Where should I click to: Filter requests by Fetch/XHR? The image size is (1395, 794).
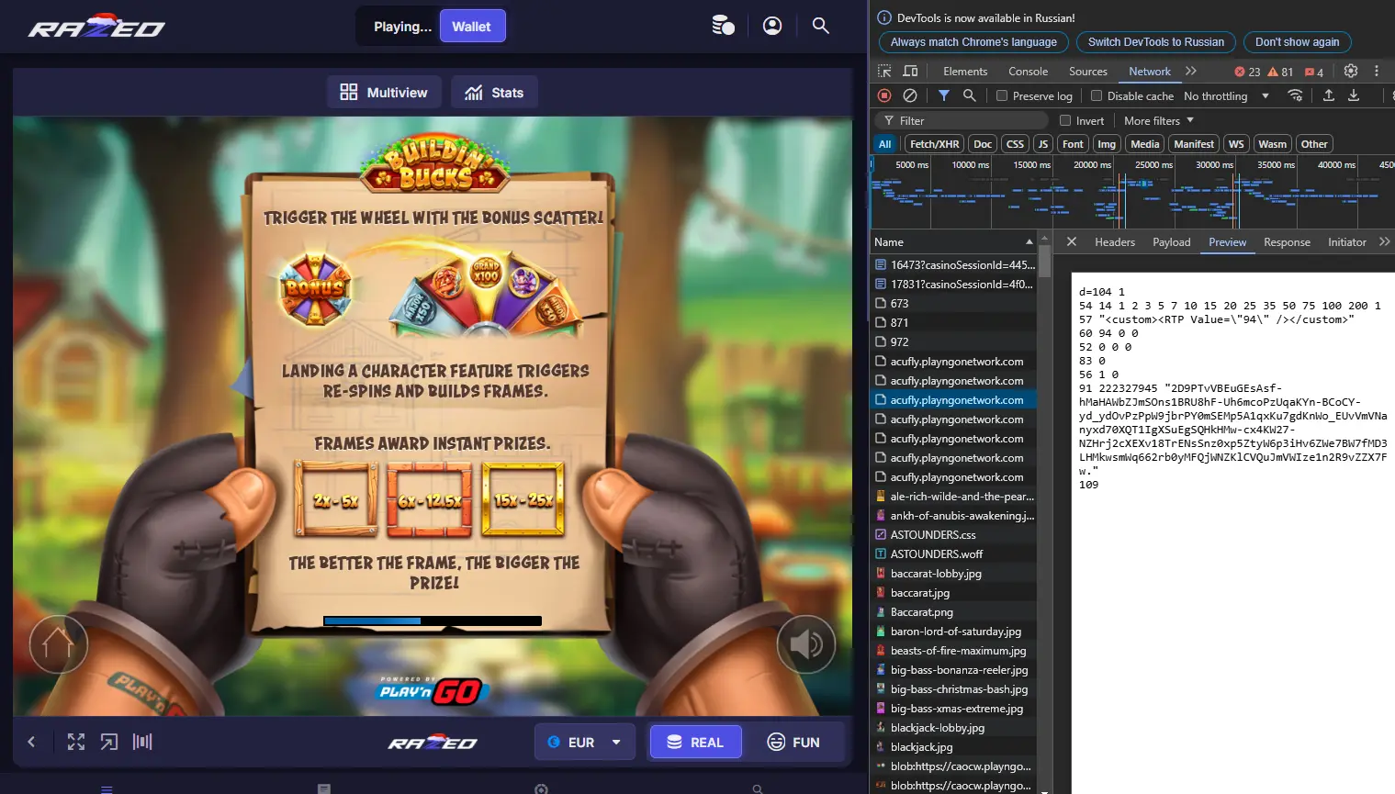(x=934, y=144)
